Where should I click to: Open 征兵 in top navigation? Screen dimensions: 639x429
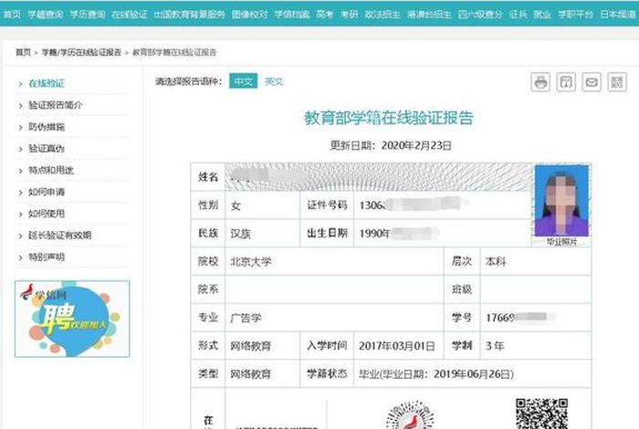coord(518,15)
